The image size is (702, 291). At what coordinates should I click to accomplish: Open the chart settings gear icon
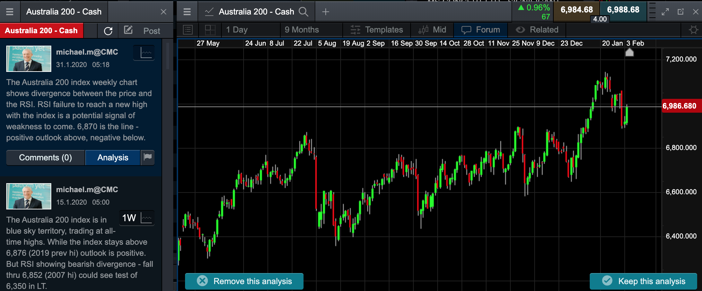tap(693, 30)
